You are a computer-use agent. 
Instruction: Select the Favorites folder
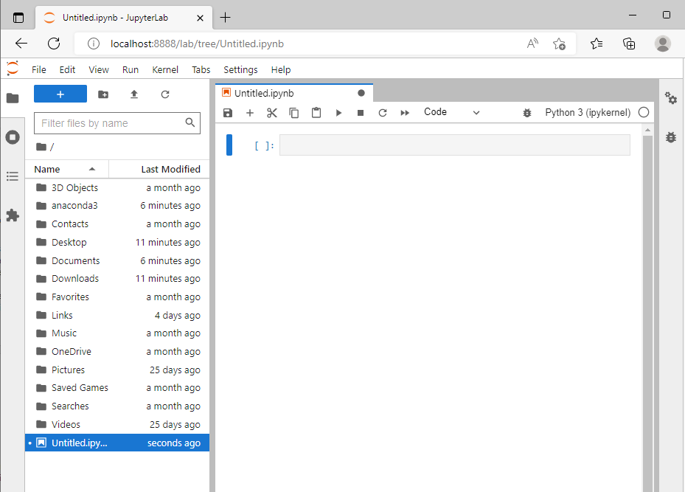[x=117, y=297]
